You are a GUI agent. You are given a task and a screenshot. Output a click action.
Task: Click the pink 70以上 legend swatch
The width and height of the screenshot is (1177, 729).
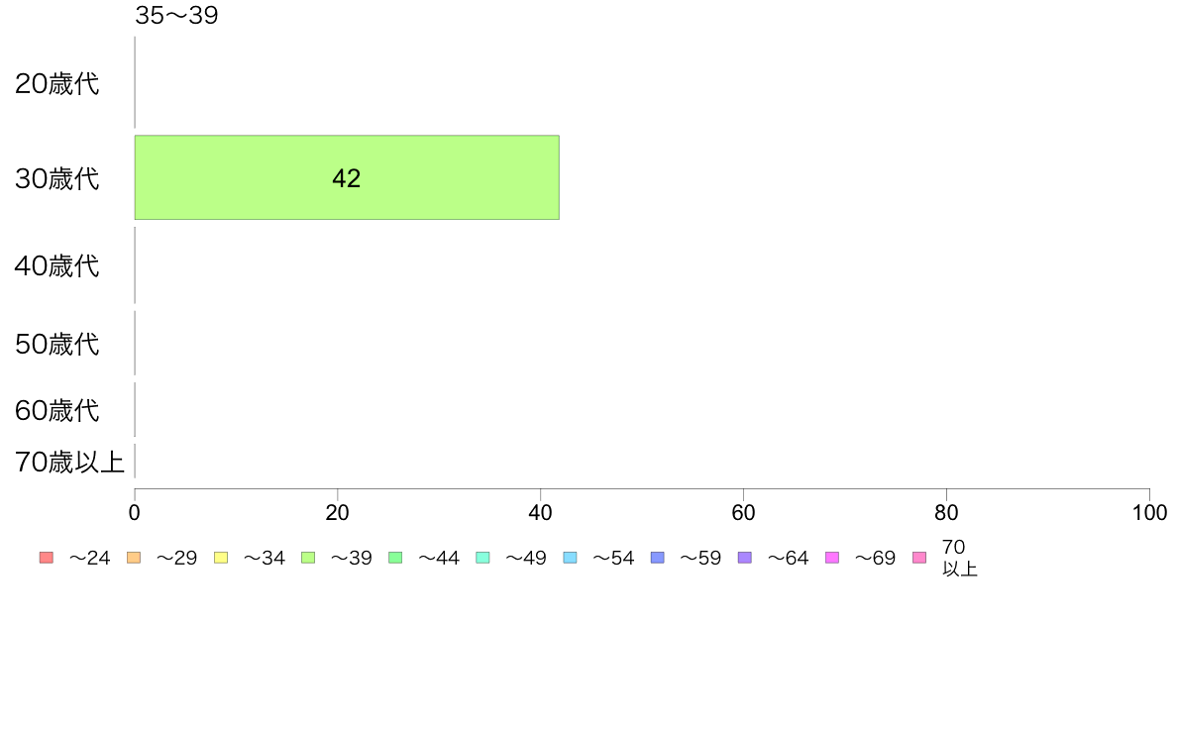[x=919, y=557]
